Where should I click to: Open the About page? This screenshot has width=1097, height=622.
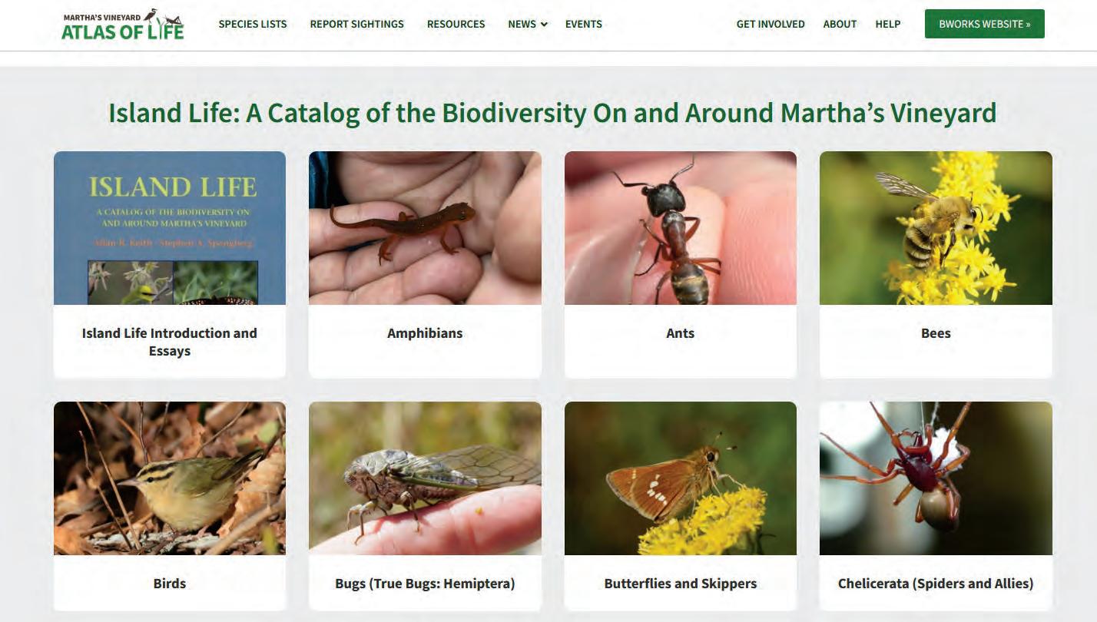(x=840, y=24)
